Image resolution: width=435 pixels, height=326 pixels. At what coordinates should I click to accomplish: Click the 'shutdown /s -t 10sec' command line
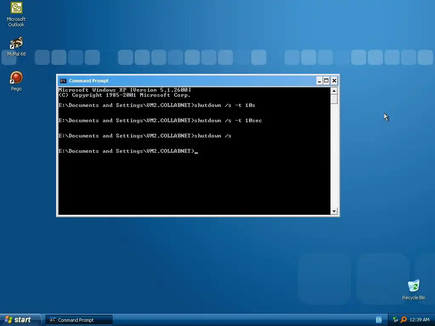pyautogui.click(x=160, y=121)
